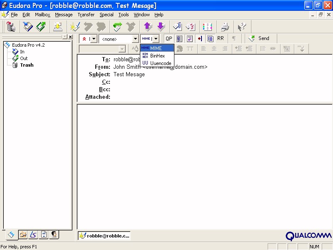This screenshot has width=333, height=250.
Task: Open the In mailbox from main toolbar
Action: pos(28,27)
